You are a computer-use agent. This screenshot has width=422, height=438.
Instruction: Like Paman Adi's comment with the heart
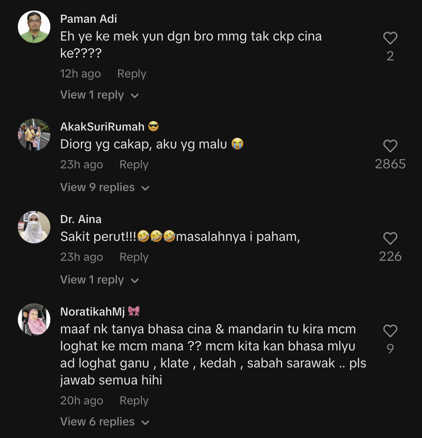pyautogui.click(x=390, y=38)
